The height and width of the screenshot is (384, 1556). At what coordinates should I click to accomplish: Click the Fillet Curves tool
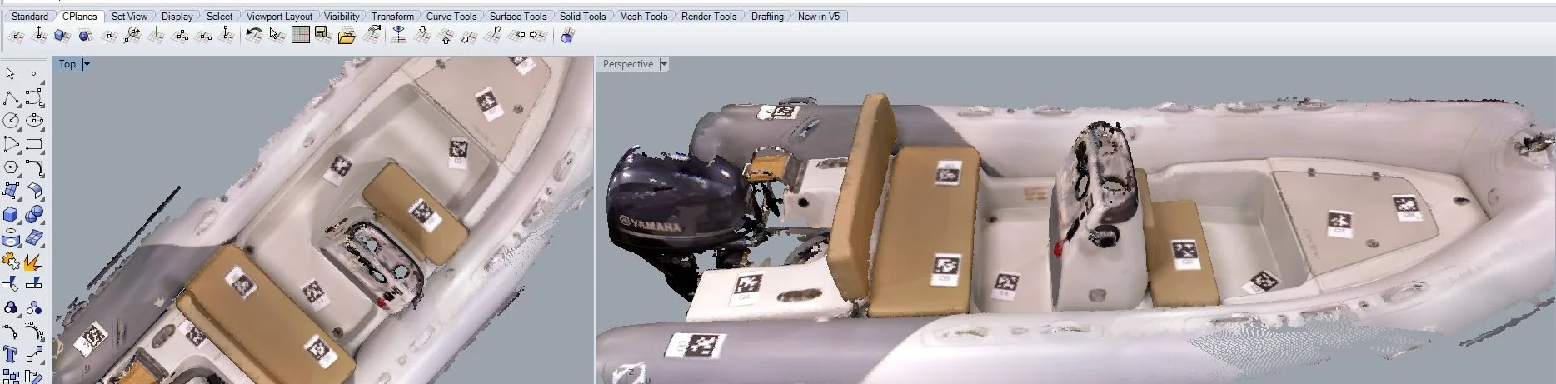click(34, 168)
